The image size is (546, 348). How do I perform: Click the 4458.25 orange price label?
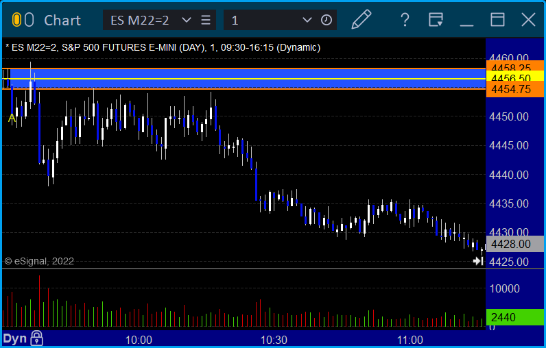pos(514,66)
